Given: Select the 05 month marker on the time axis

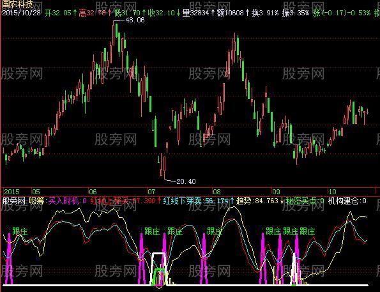Looking at the screenshot, I should pyautogui.click(x=36, y=192).
